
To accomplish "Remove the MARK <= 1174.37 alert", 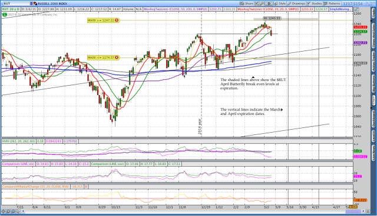I will (117, 58).
